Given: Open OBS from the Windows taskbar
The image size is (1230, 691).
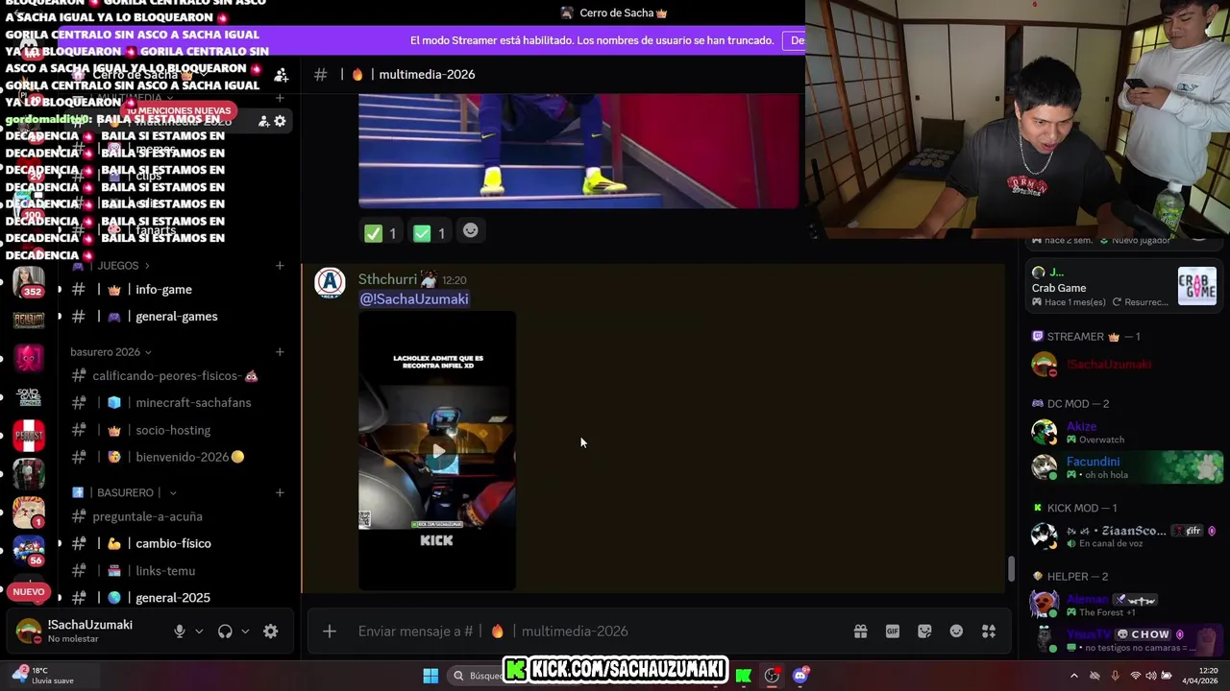Looking at the screenshot, I should point(772,676).
